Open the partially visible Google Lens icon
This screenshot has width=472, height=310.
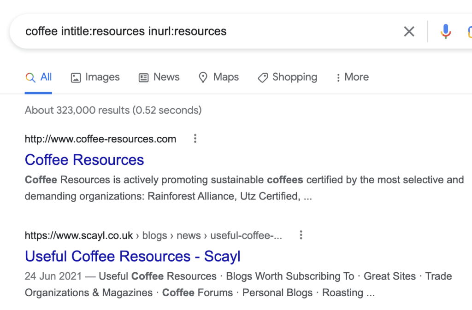pos(470,31)
